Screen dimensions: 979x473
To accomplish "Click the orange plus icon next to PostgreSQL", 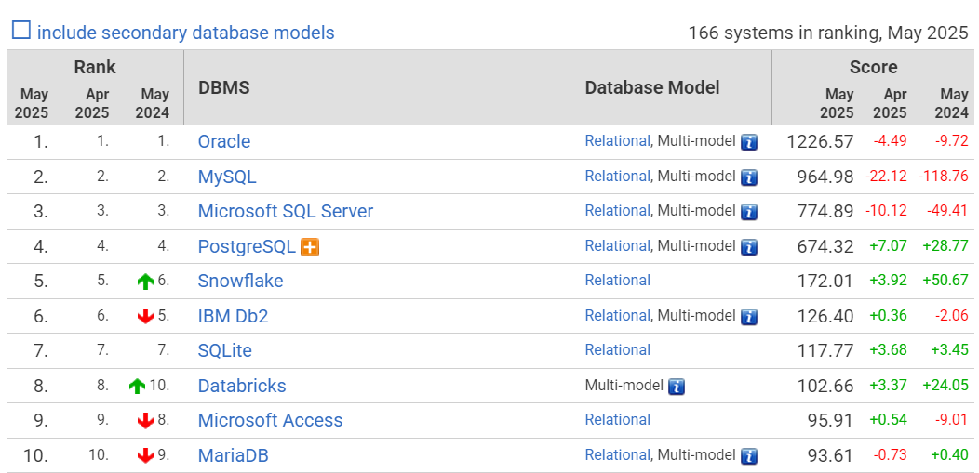I will 310,247.
